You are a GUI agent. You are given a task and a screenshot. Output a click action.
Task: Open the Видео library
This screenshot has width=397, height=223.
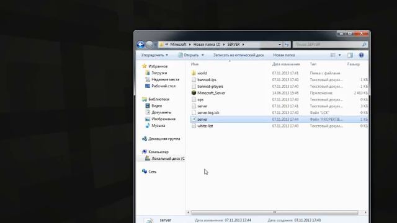pyautogui.click(x=156, y=106)
